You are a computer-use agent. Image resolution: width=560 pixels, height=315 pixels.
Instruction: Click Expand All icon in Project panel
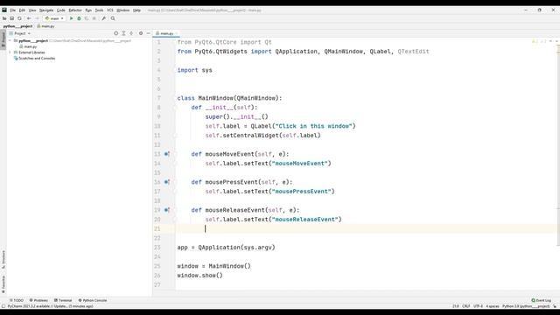coord(123,33)
